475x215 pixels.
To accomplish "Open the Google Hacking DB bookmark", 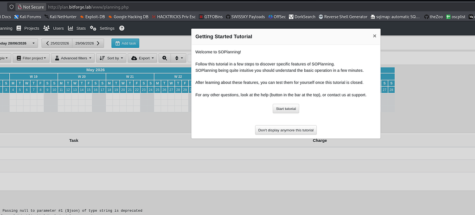I will point(128,17).
